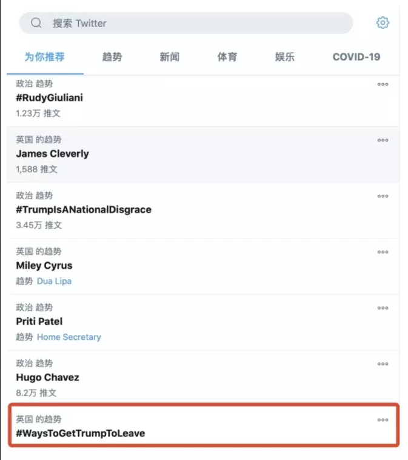The width and height of the screenshot is (408, 460).
Task: Open more options for Miley Cyrus trend
Action: tap(383, 252)
